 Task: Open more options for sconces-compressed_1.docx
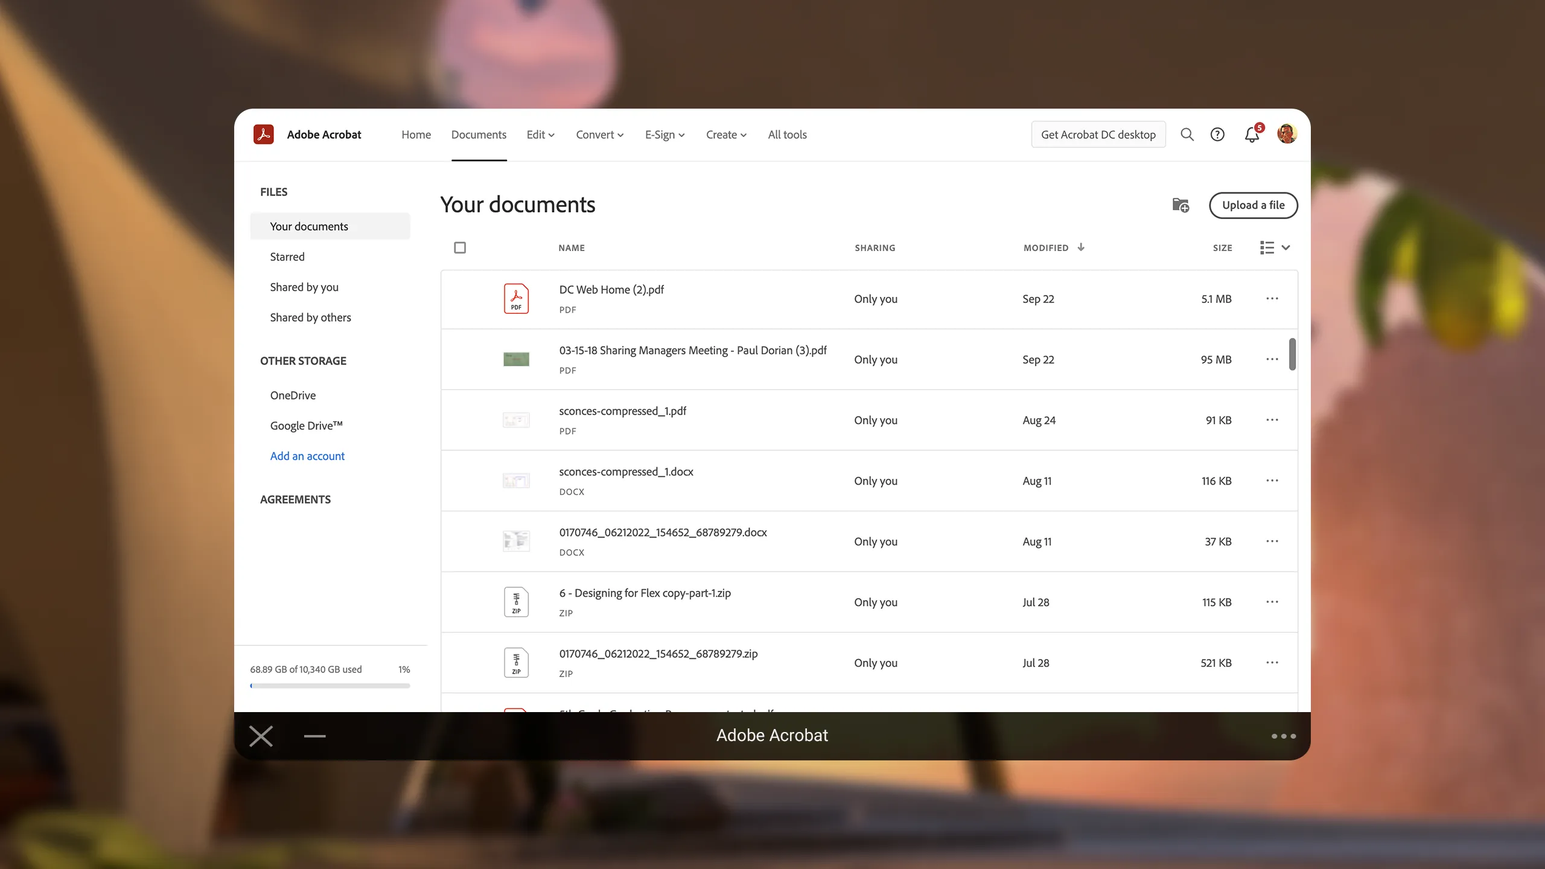(x=1272, y=481)
